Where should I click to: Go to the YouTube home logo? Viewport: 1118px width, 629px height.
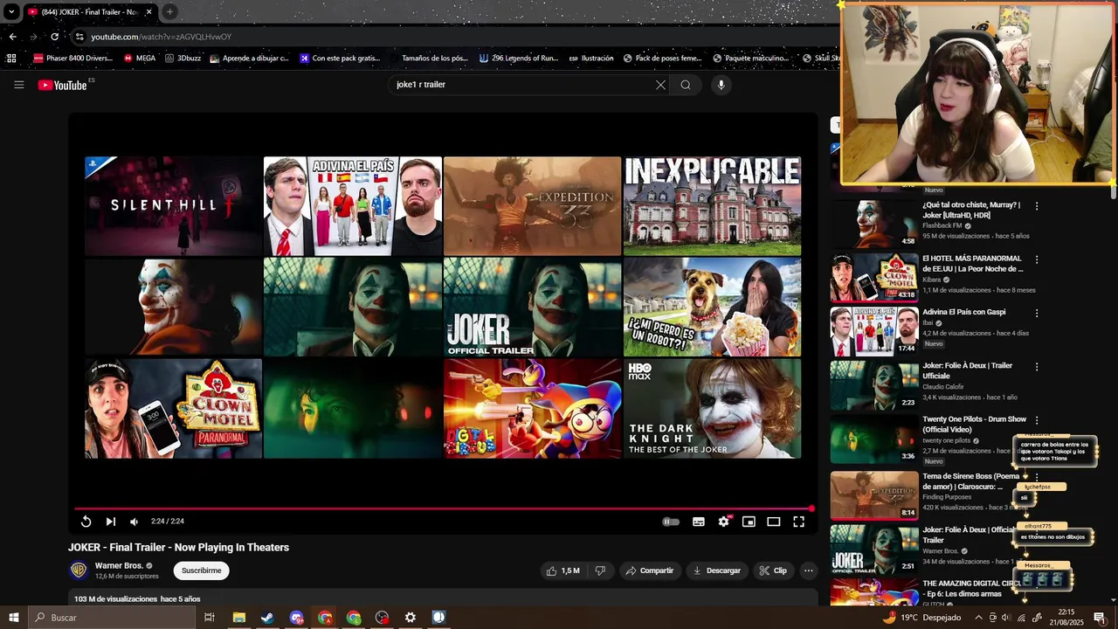click(x=63, y=85)
